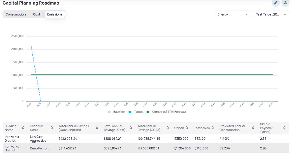The image size is (291, 155).
Task: Select the Emissions tab
Action: pyautogui.click(x=55, y=14)
